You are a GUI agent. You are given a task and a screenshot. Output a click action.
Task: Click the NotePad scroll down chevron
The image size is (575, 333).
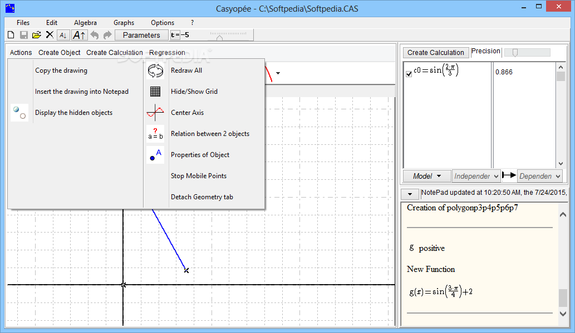pyautogui.click(x=563, y=314)
